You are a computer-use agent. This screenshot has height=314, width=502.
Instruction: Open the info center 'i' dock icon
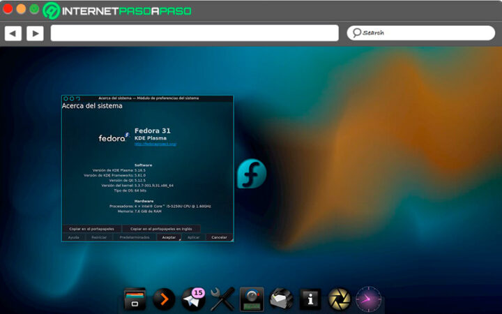[310, 299]
